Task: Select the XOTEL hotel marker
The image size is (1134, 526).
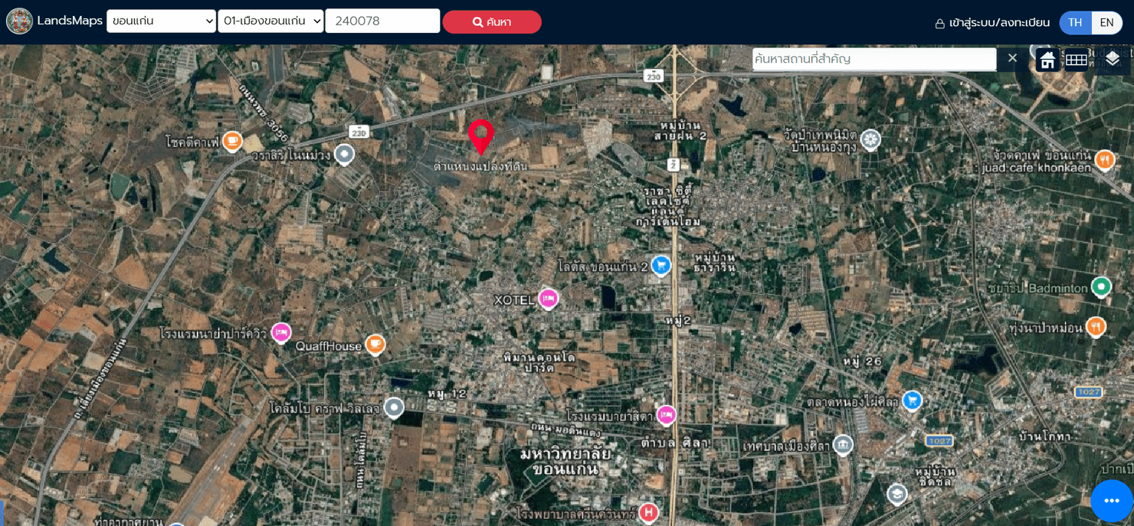Action: (548, 299)
